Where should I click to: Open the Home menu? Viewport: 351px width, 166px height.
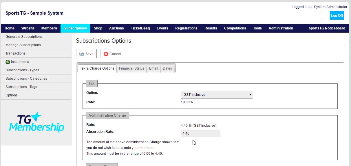click(x=10, y=28)
